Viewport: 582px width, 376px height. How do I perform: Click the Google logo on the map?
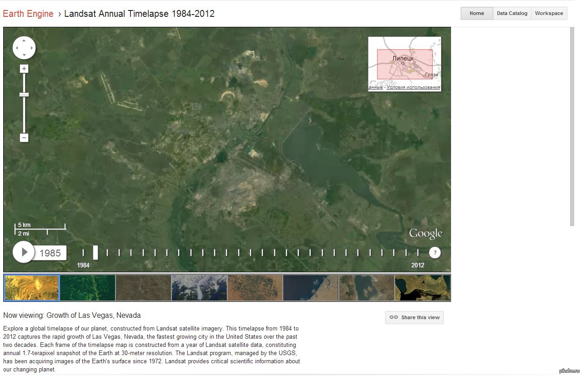tap(426, 234)
